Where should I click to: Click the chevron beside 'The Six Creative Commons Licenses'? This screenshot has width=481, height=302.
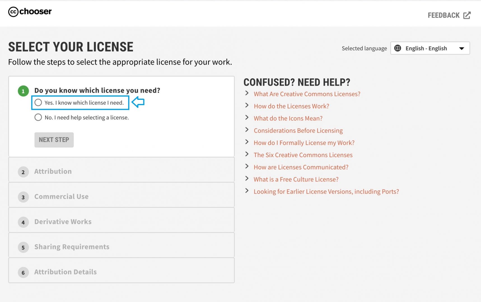tap(247, 154)
